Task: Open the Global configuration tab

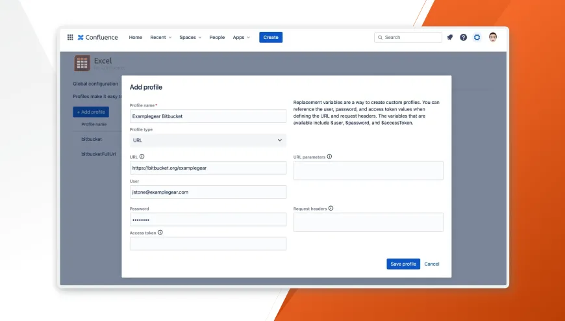Action: click(x=95, y=84)
